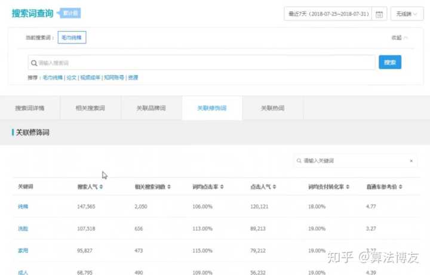Viewport: 430px width, 275px height.
Task: Switch to the 搜索词详情 tab
Action: tap(29, 109)
